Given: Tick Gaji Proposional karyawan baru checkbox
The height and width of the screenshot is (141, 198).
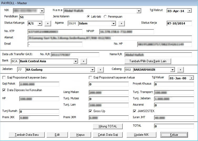Looking at the screenshot, I should [4, 77].
